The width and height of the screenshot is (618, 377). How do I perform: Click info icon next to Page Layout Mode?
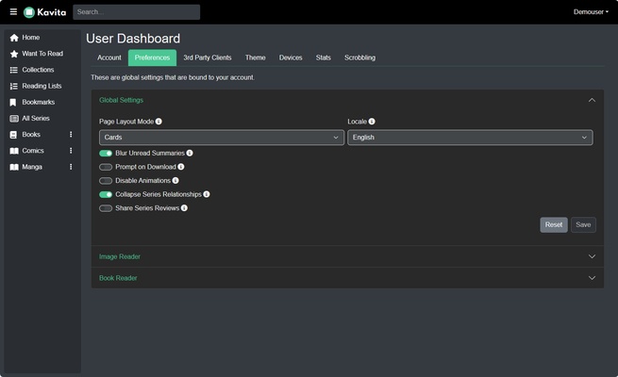159,122
